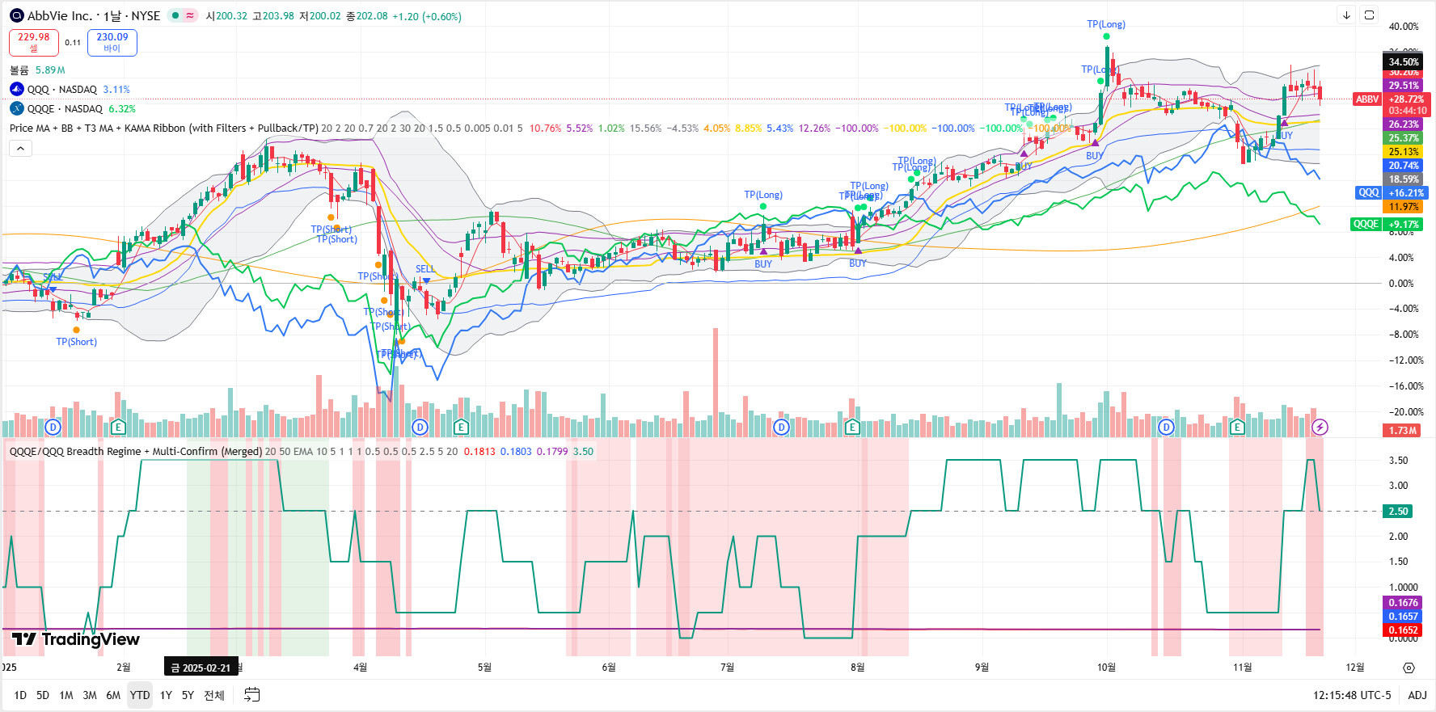
Task: Click the 7월 label on the time axis
Action: [728, 668]
